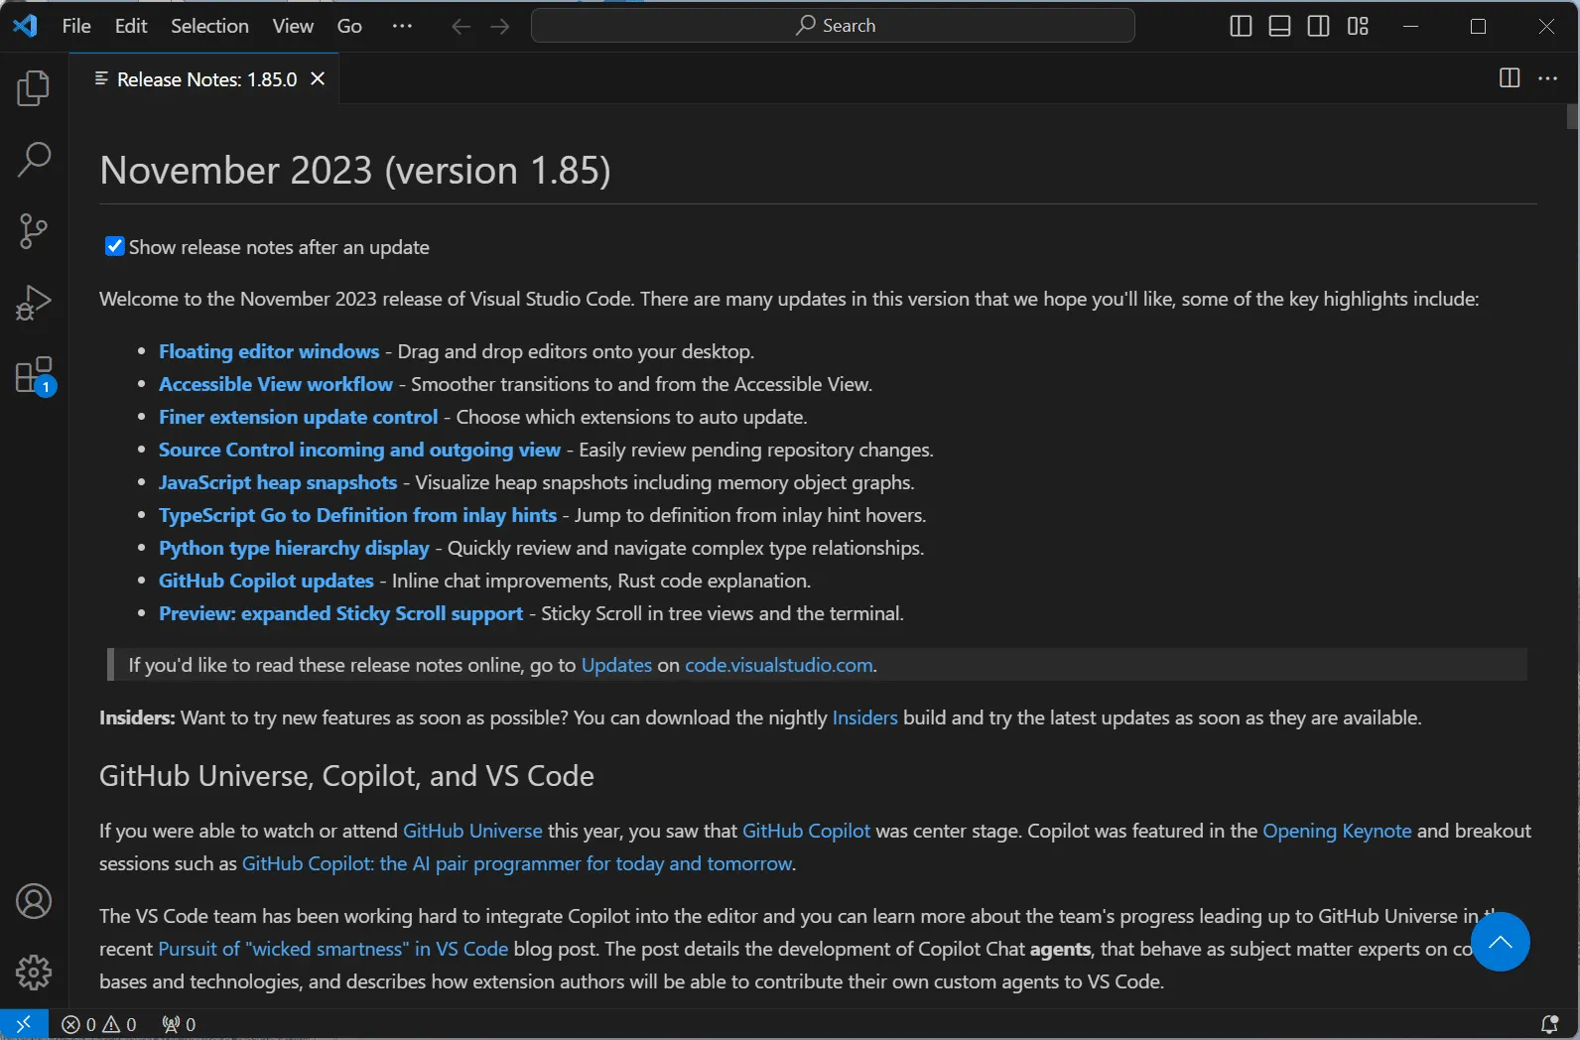The image size is (1580, 1040).
Task: Close the Release Notes tab
Action: coord(318,78)
